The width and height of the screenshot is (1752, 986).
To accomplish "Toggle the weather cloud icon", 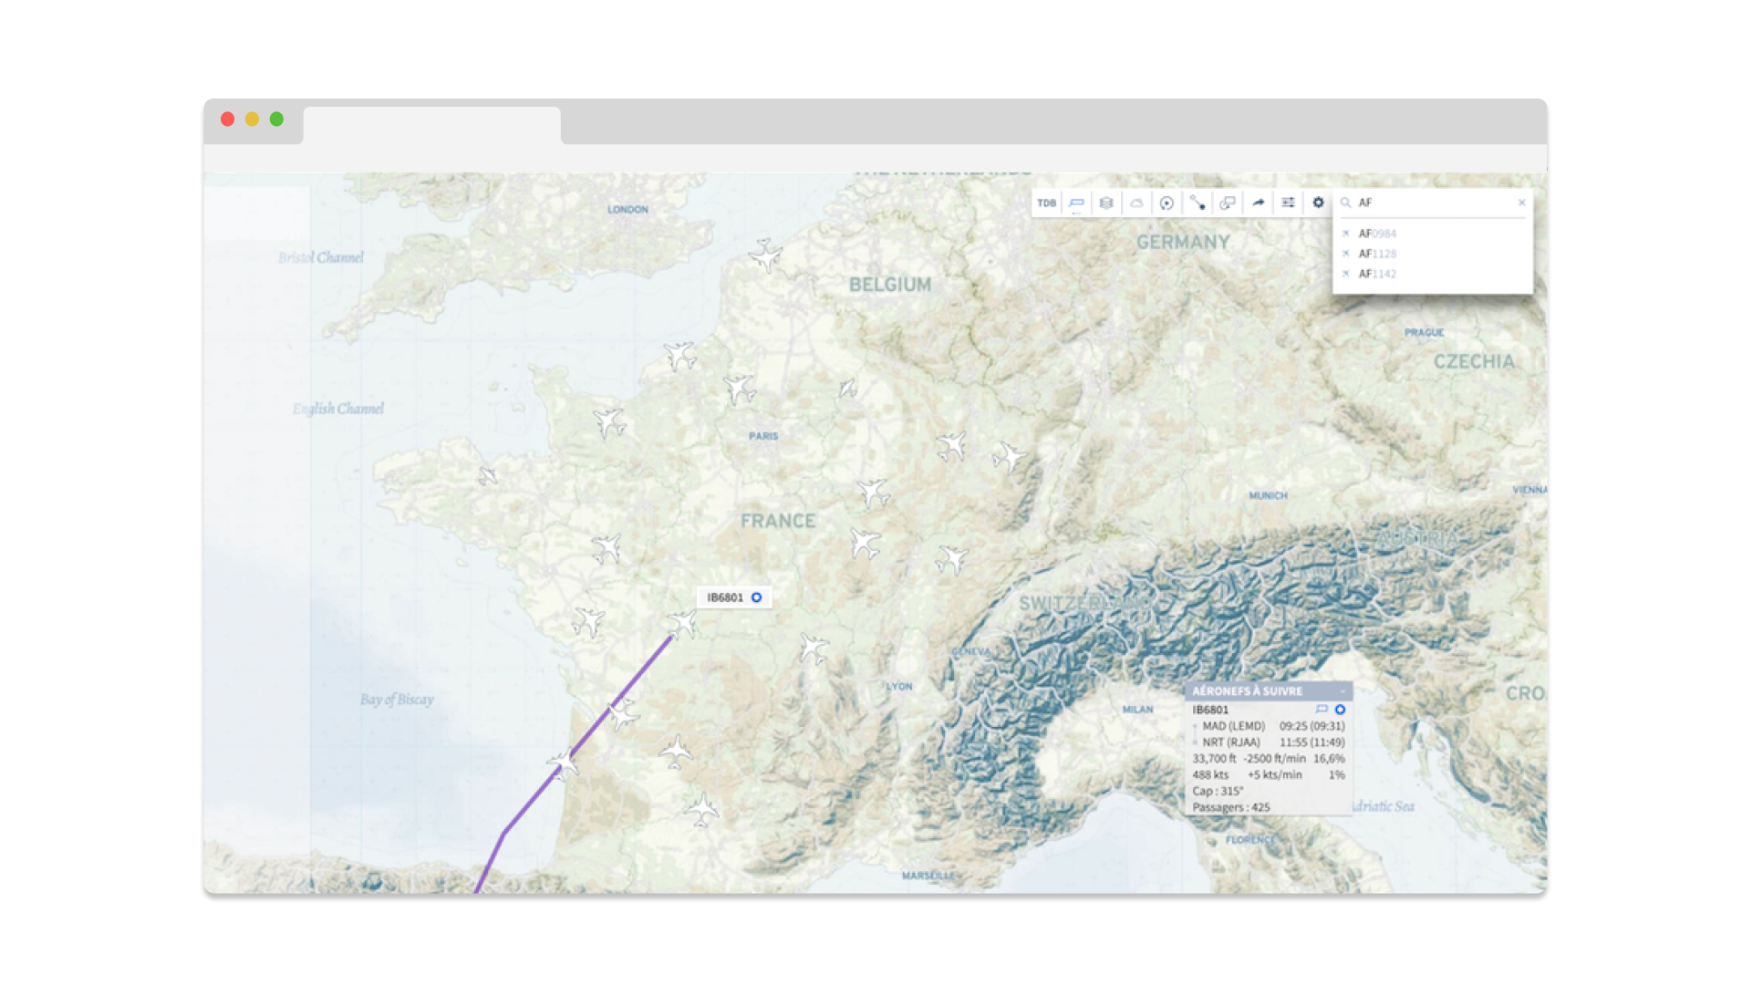I will (x=1136, y=203).
